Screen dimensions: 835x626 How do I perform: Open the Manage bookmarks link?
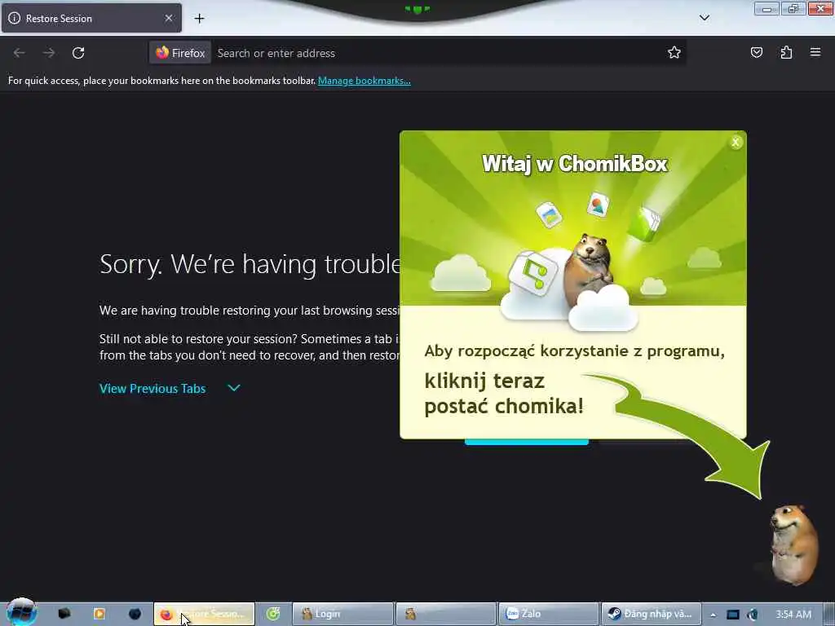(364, 81)
